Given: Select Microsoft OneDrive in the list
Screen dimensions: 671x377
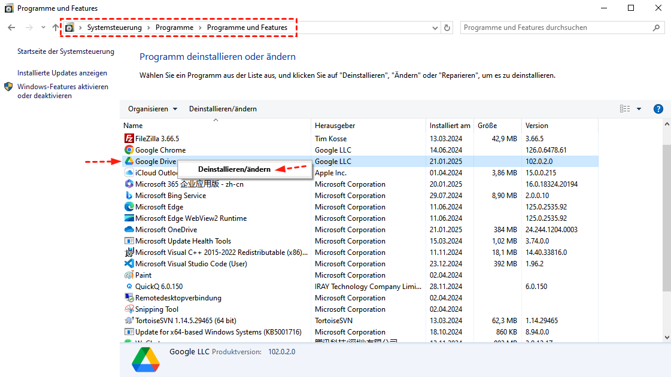Looking at the screenshot, I should click(x=166, y=229).
